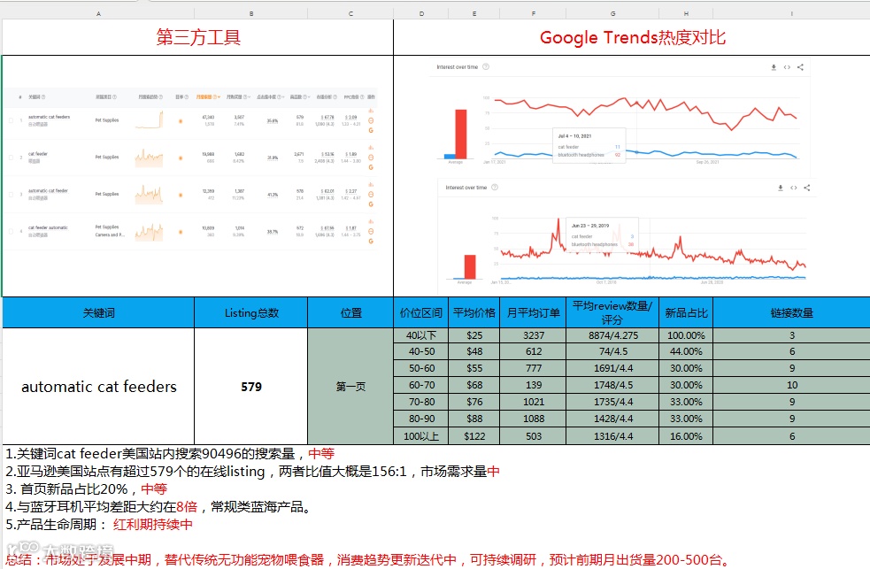Image resolution: width=870 pixels, height=569 pixels.
Task: Tick the checkbox for row 3 'automatic cat feeder'
Action: (x=11, y=194)
